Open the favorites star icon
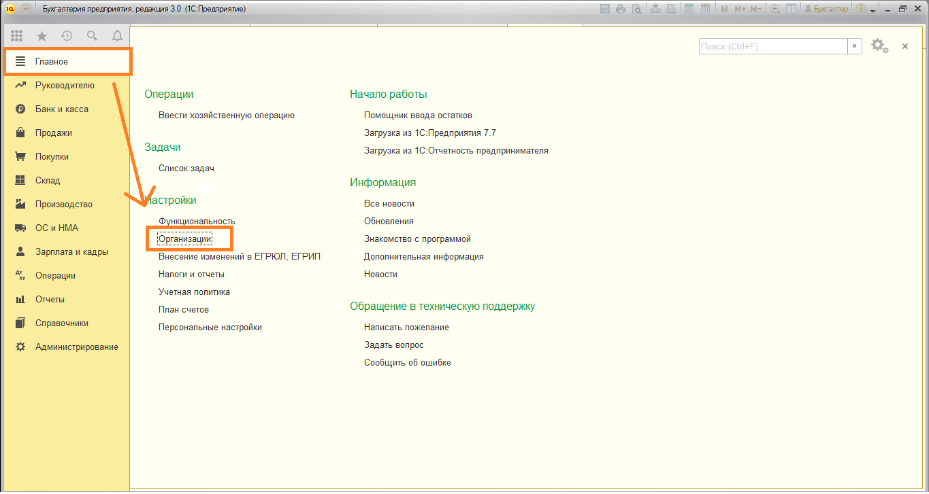 42,36
